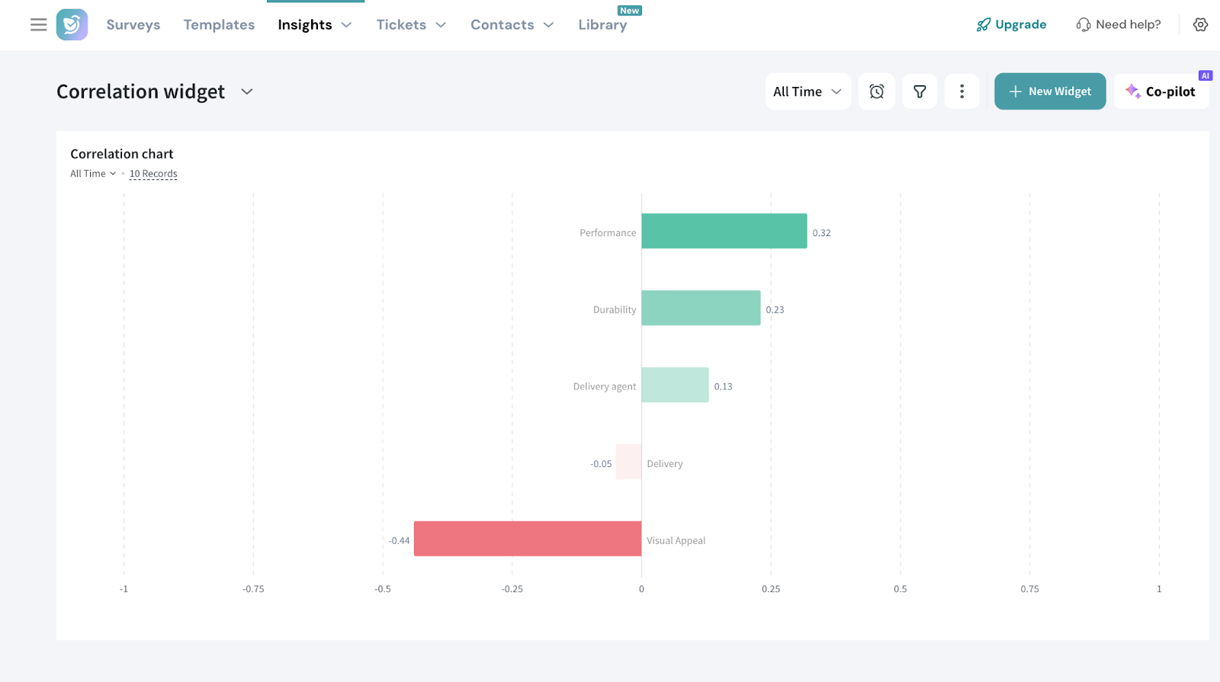Screen dimensions: 1220x682
Task: Click the Upgrade rocket icon
Action: [x=983, y=25]
